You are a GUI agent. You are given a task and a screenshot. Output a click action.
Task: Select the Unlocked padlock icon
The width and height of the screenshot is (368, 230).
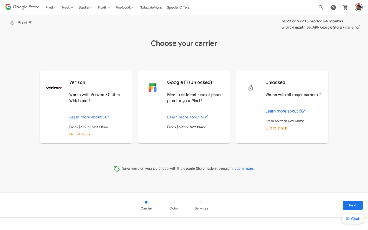pyautogui.click(x=251, y=88)
